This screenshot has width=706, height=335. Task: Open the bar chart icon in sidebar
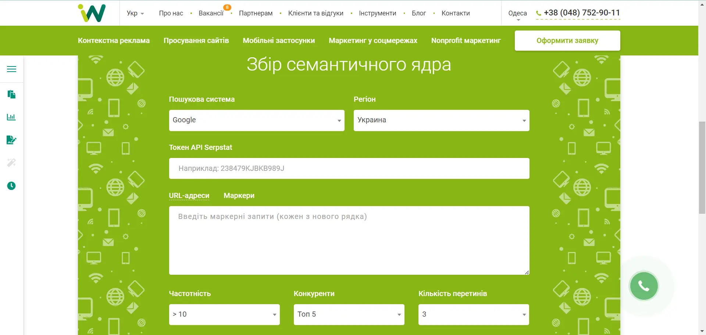click(x=11, y=117)
